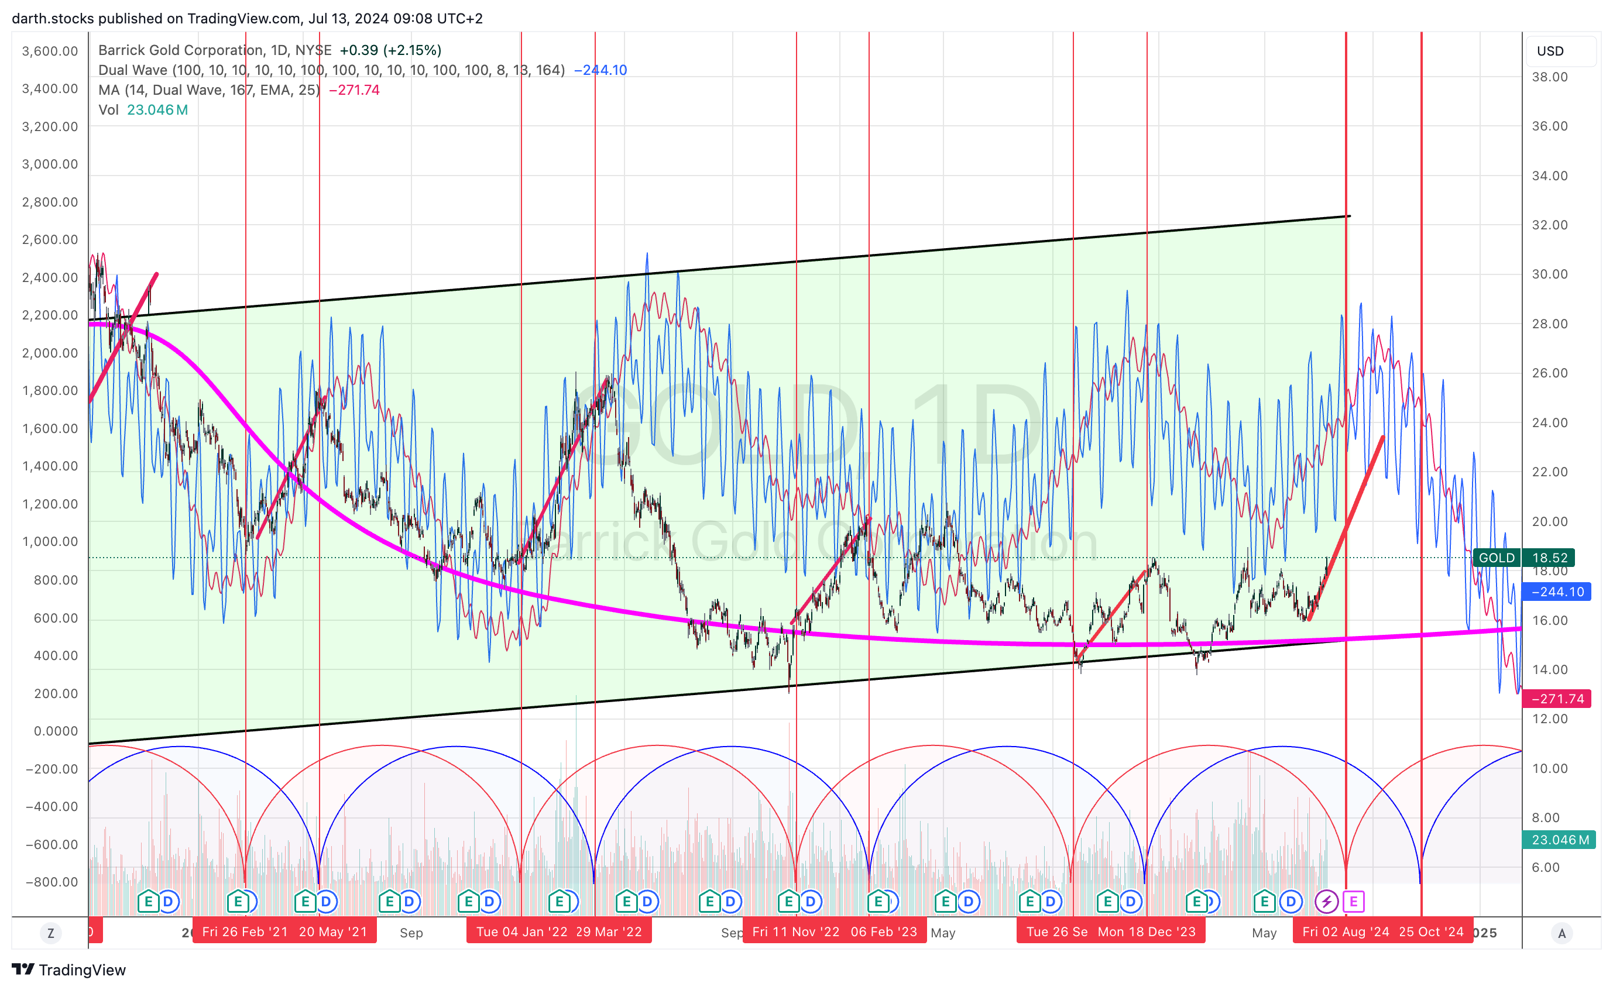Select the '25 Oct '24' date label
1613x990 pixels.
coord(1430,931)
